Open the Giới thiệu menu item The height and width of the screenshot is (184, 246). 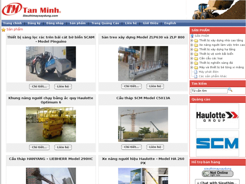click(151, 23)
